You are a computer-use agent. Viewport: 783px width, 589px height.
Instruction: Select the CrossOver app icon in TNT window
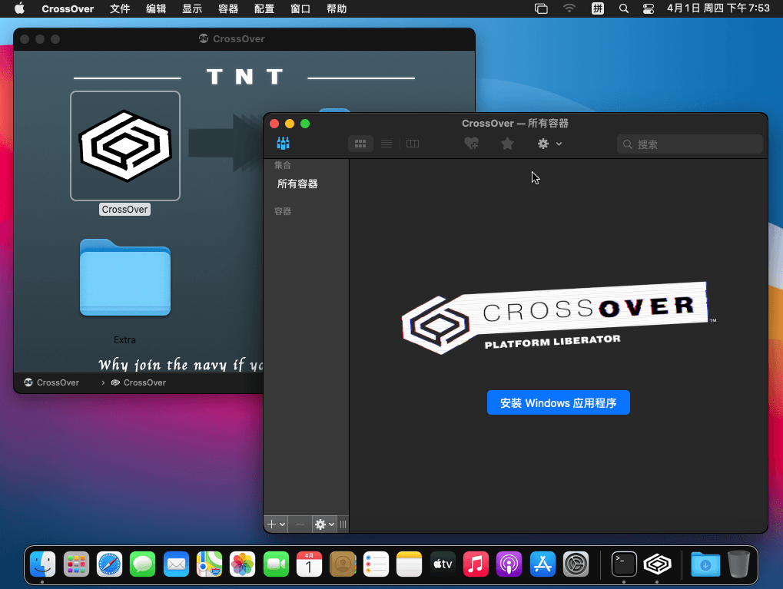coord(125,146)
